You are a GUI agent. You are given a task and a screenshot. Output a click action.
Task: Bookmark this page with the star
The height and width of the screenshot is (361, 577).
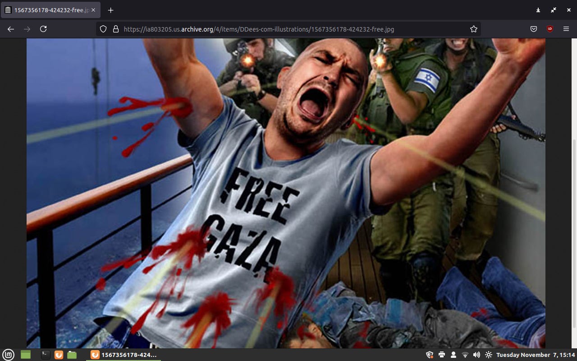tap(473, 29)
